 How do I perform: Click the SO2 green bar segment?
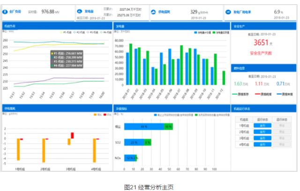(x=148, y=142)
